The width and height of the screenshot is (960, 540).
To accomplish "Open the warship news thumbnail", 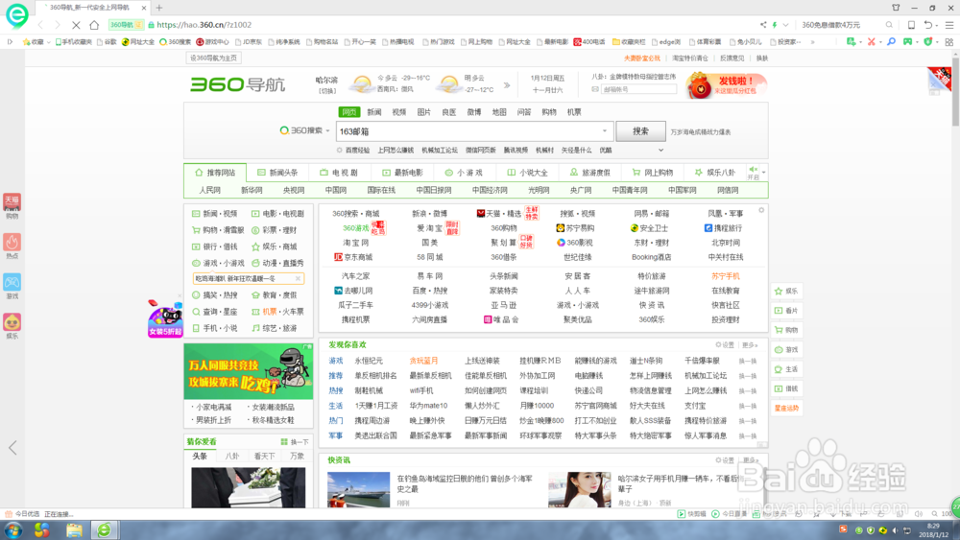I will [x=358, y=489].
